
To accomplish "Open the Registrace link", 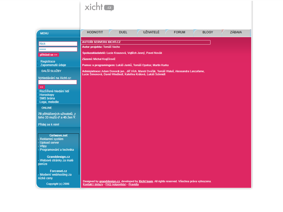I will (x=48, y=62).
